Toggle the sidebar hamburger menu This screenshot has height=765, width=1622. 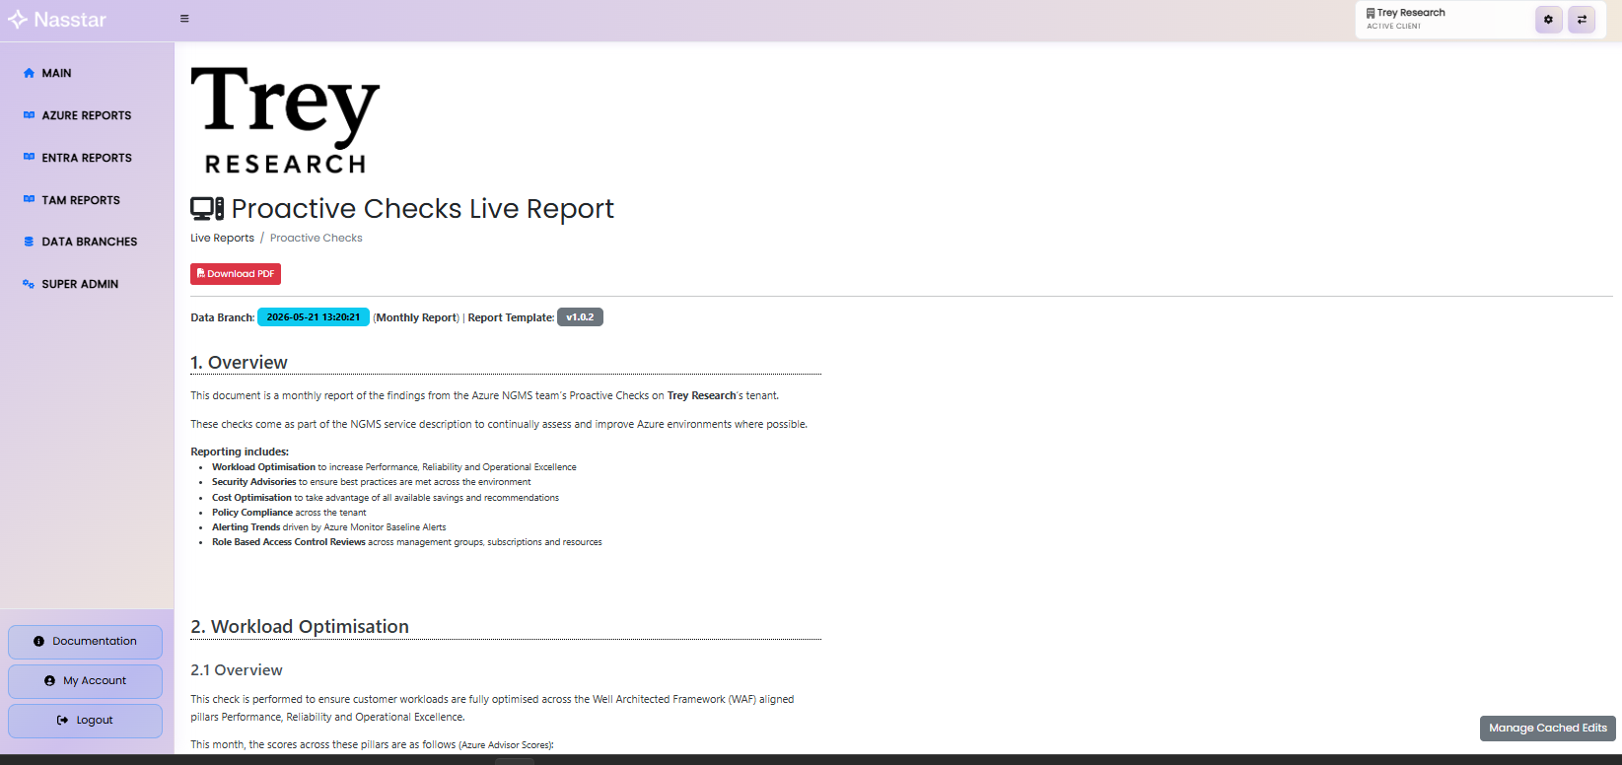[184, 19]
